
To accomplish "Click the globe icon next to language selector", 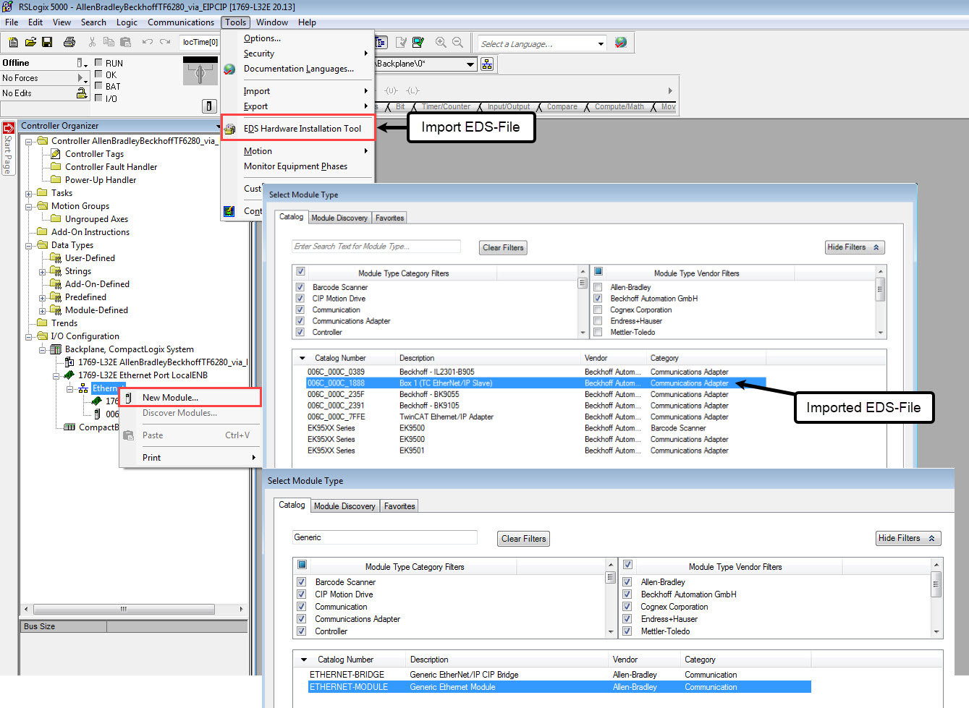I will coord(621,43).
